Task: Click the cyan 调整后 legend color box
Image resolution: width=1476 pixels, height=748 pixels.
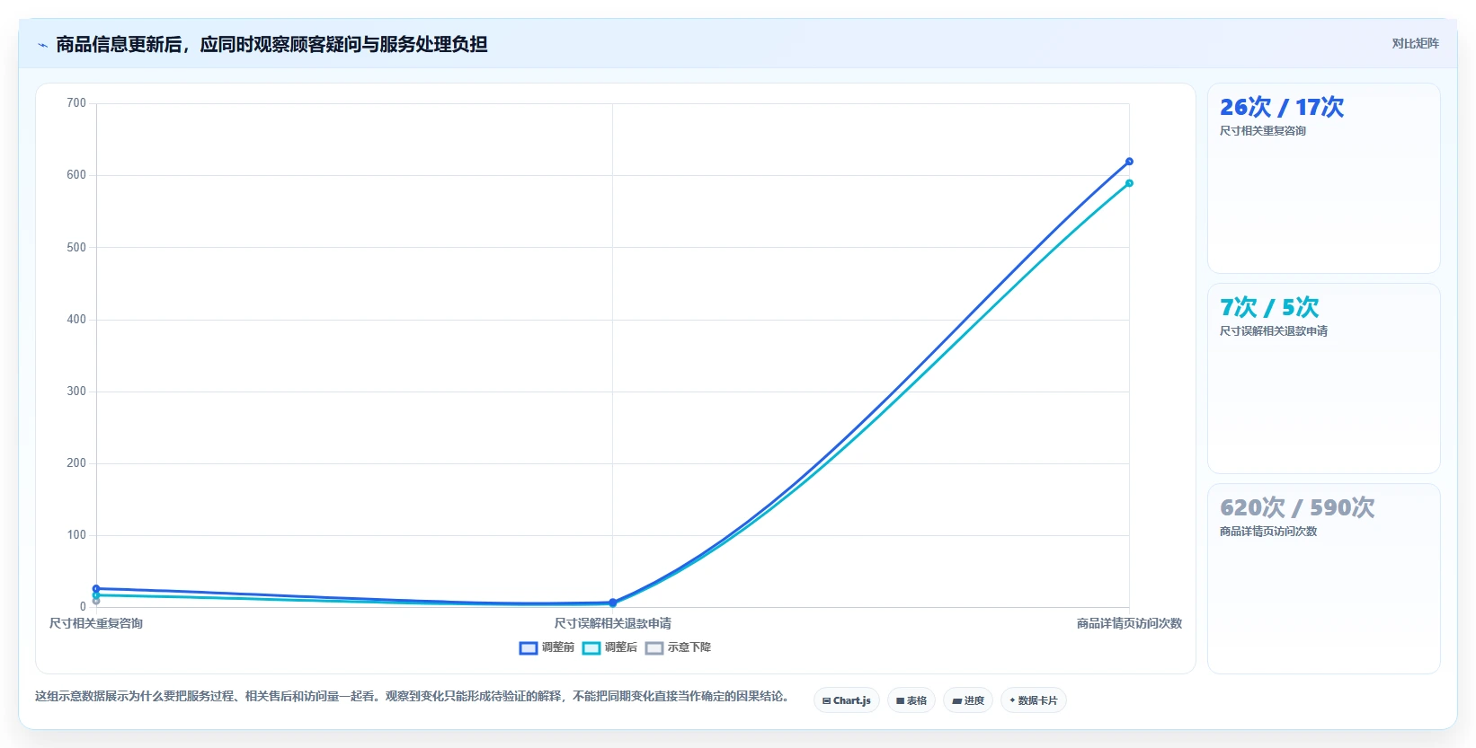Action: click(x=591, y=648)
